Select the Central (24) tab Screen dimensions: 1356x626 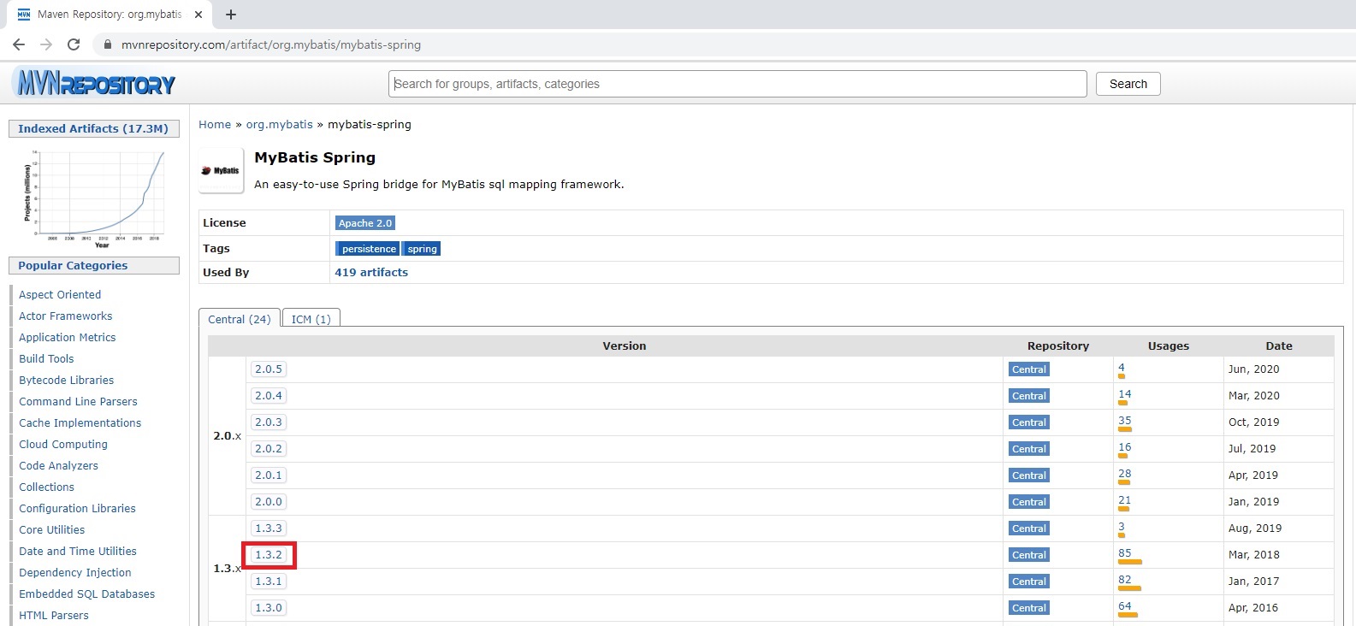point(240,319)
